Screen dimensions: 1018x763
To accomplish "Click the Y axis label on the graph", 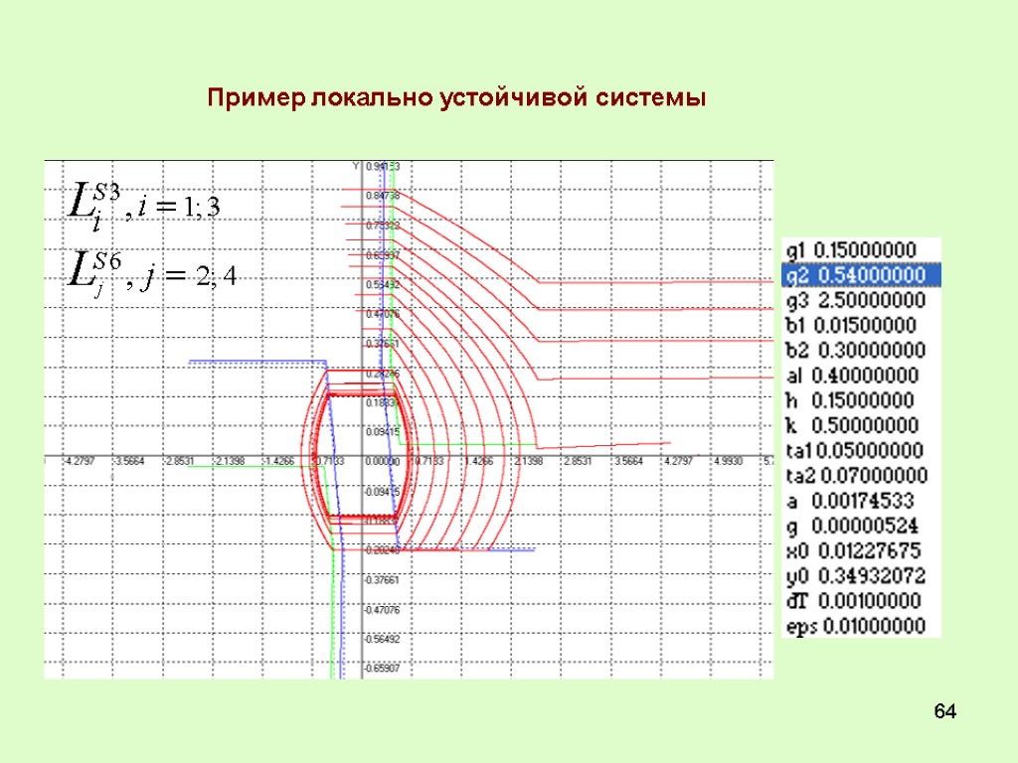I will point(355,165).
